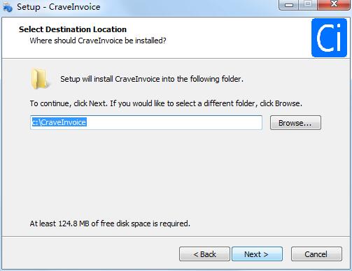Continue the install with Next >
Screen dimensions: 352x271
(x=257, y=254)
